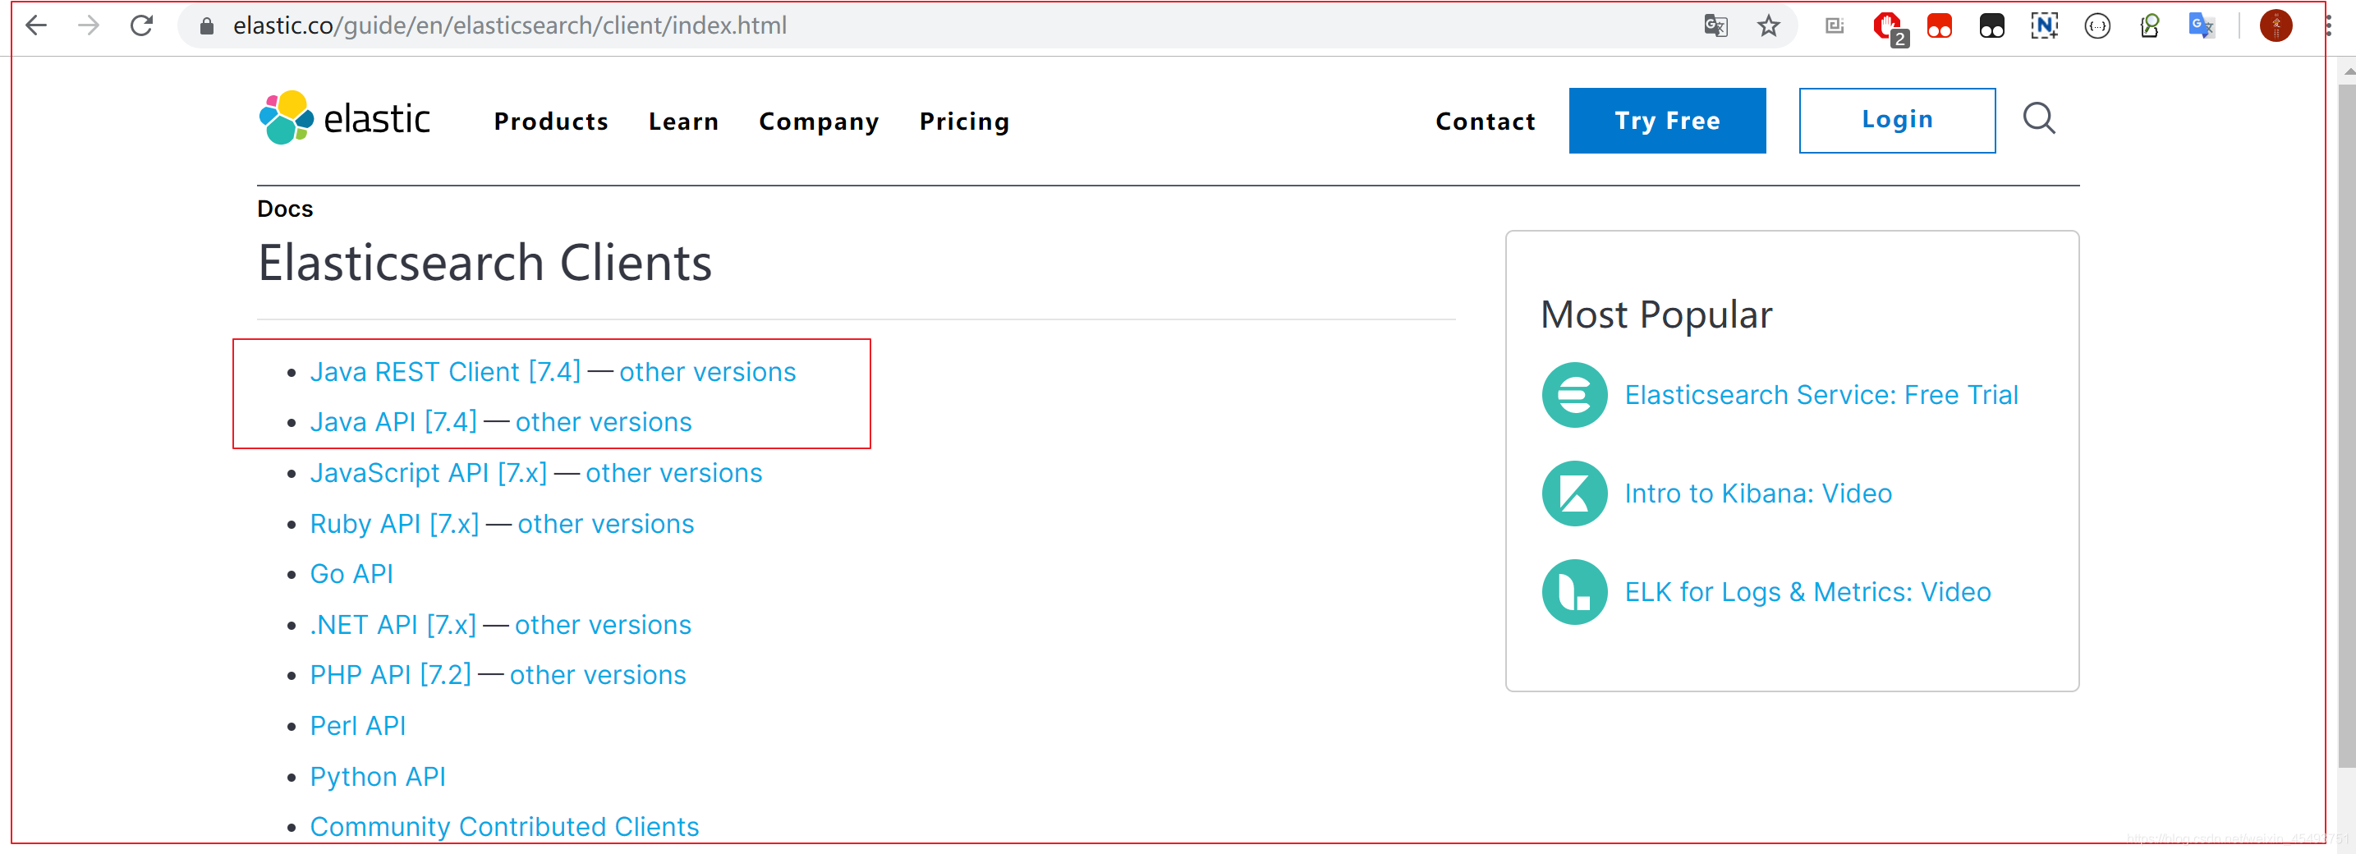Open the Docs breadcrumb link
This screenshot has height=854, width=2356.
pyautogui.click(x=284, y=209)
